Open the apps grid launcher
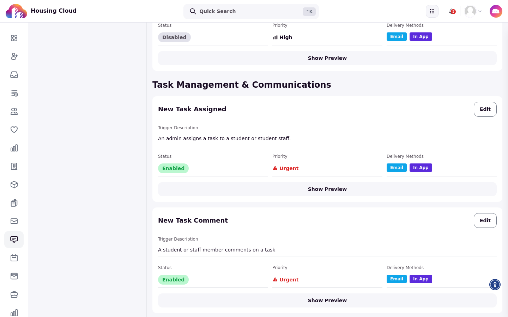 tap(432, 11)
